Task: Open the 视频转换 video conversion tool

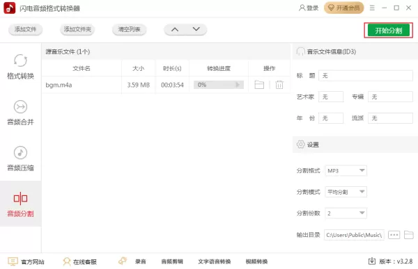Action: [256, 261]
